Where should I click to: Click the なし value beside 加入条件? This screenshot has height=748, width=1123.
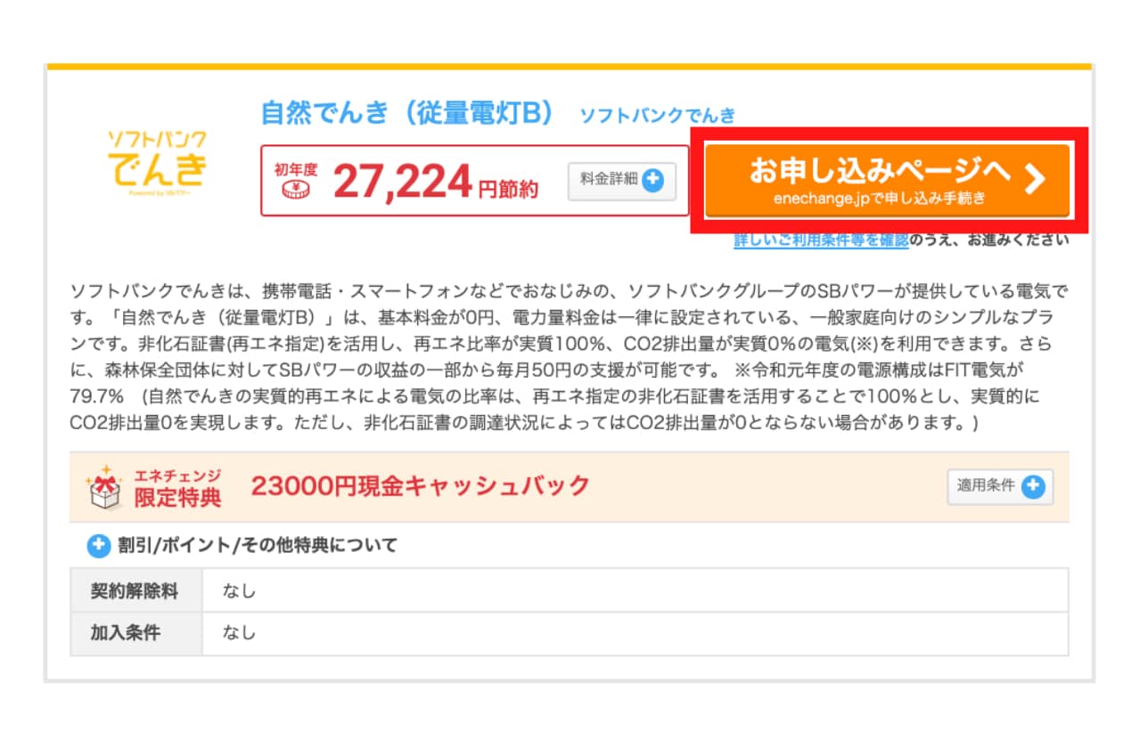[x=239, y=634]
